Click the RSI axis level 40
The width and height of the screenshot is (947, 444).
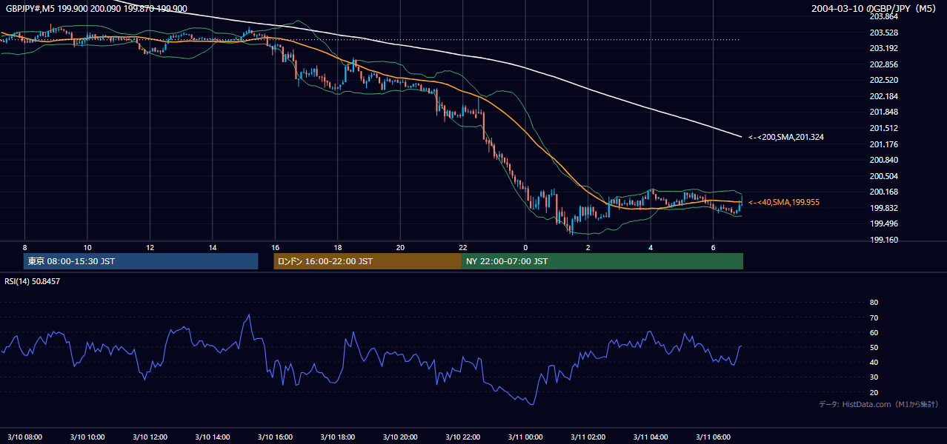(874, 362)
